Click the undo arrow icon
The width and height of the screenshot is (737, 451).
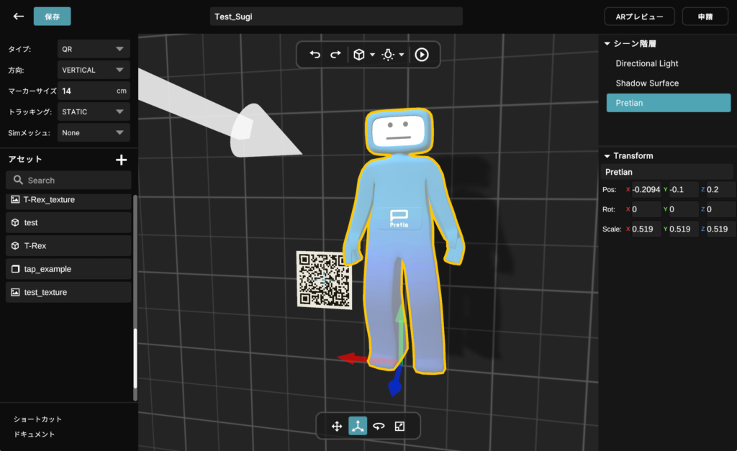pyautogui.click(x=315, y=55)
